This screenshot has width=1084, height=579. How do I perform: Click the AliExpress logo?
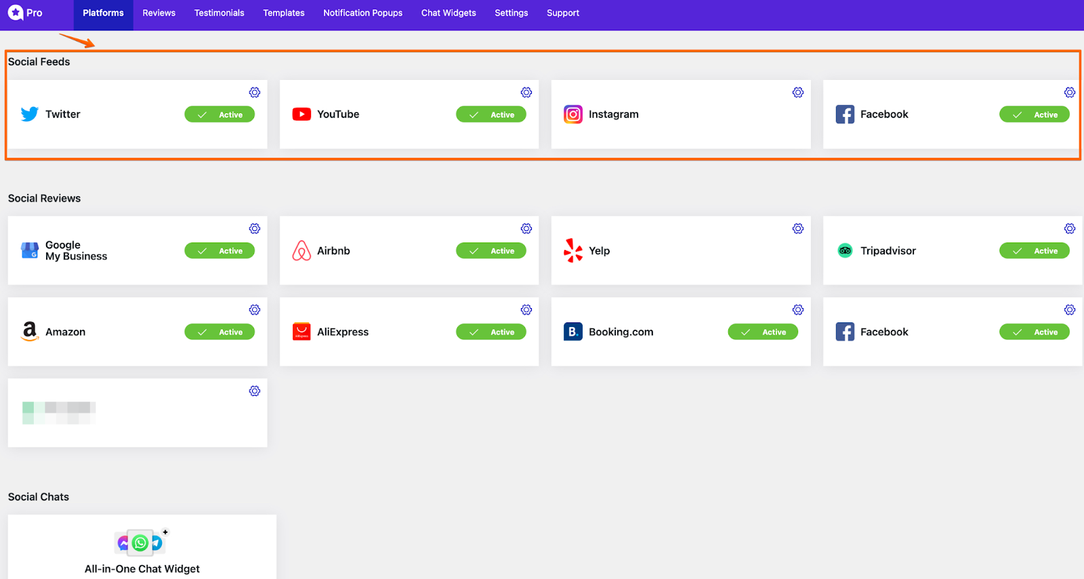coord(301,332)
